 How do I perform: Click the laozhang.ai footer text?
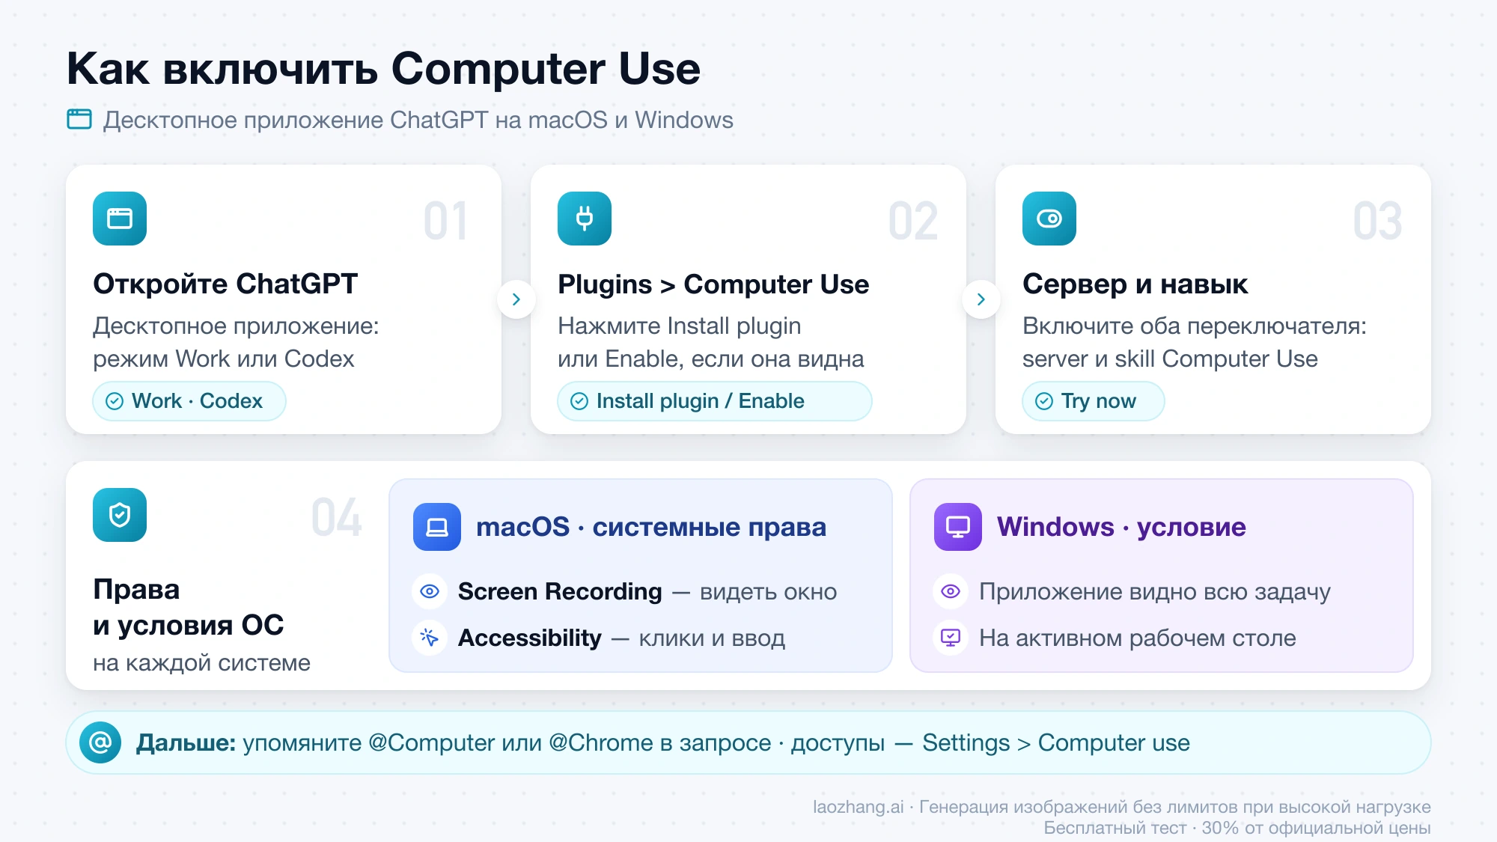(x=859, y=807)
